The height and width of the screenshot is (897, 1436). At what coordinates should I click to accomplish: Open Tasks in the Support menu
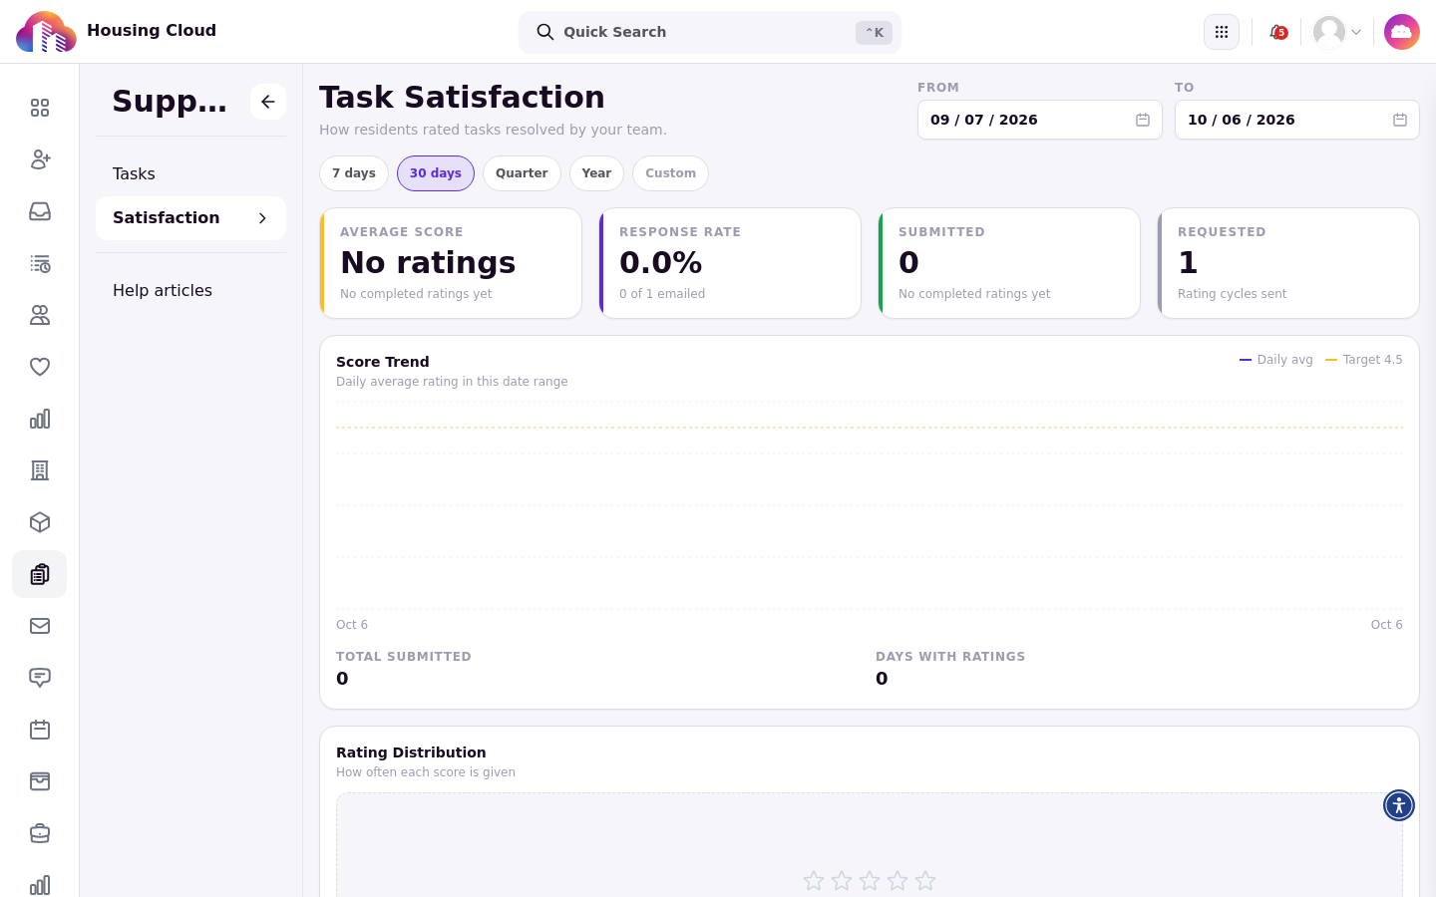(190, 174)
